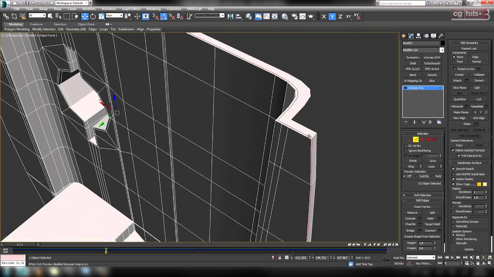This screenshot has width=494, height=277.
Task: Click the Connect button
Action: pos(430,230)
